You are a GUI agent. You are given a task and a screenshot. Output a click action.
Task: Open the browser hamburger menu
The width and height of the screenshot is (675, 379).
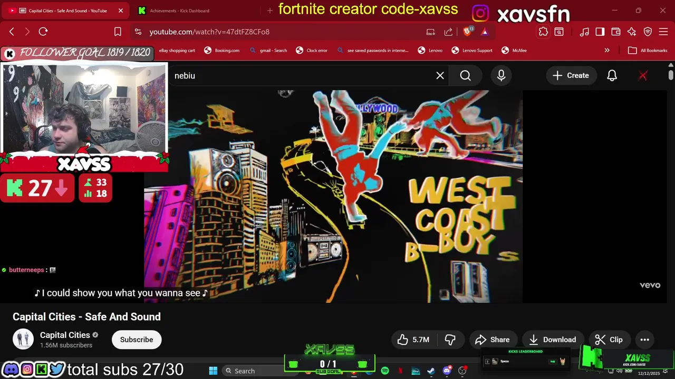(x=664, y=32)
